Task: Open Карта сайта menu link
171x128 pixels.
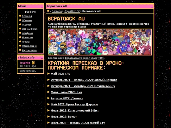Action: pyautogui.click(x=29, y=50)
